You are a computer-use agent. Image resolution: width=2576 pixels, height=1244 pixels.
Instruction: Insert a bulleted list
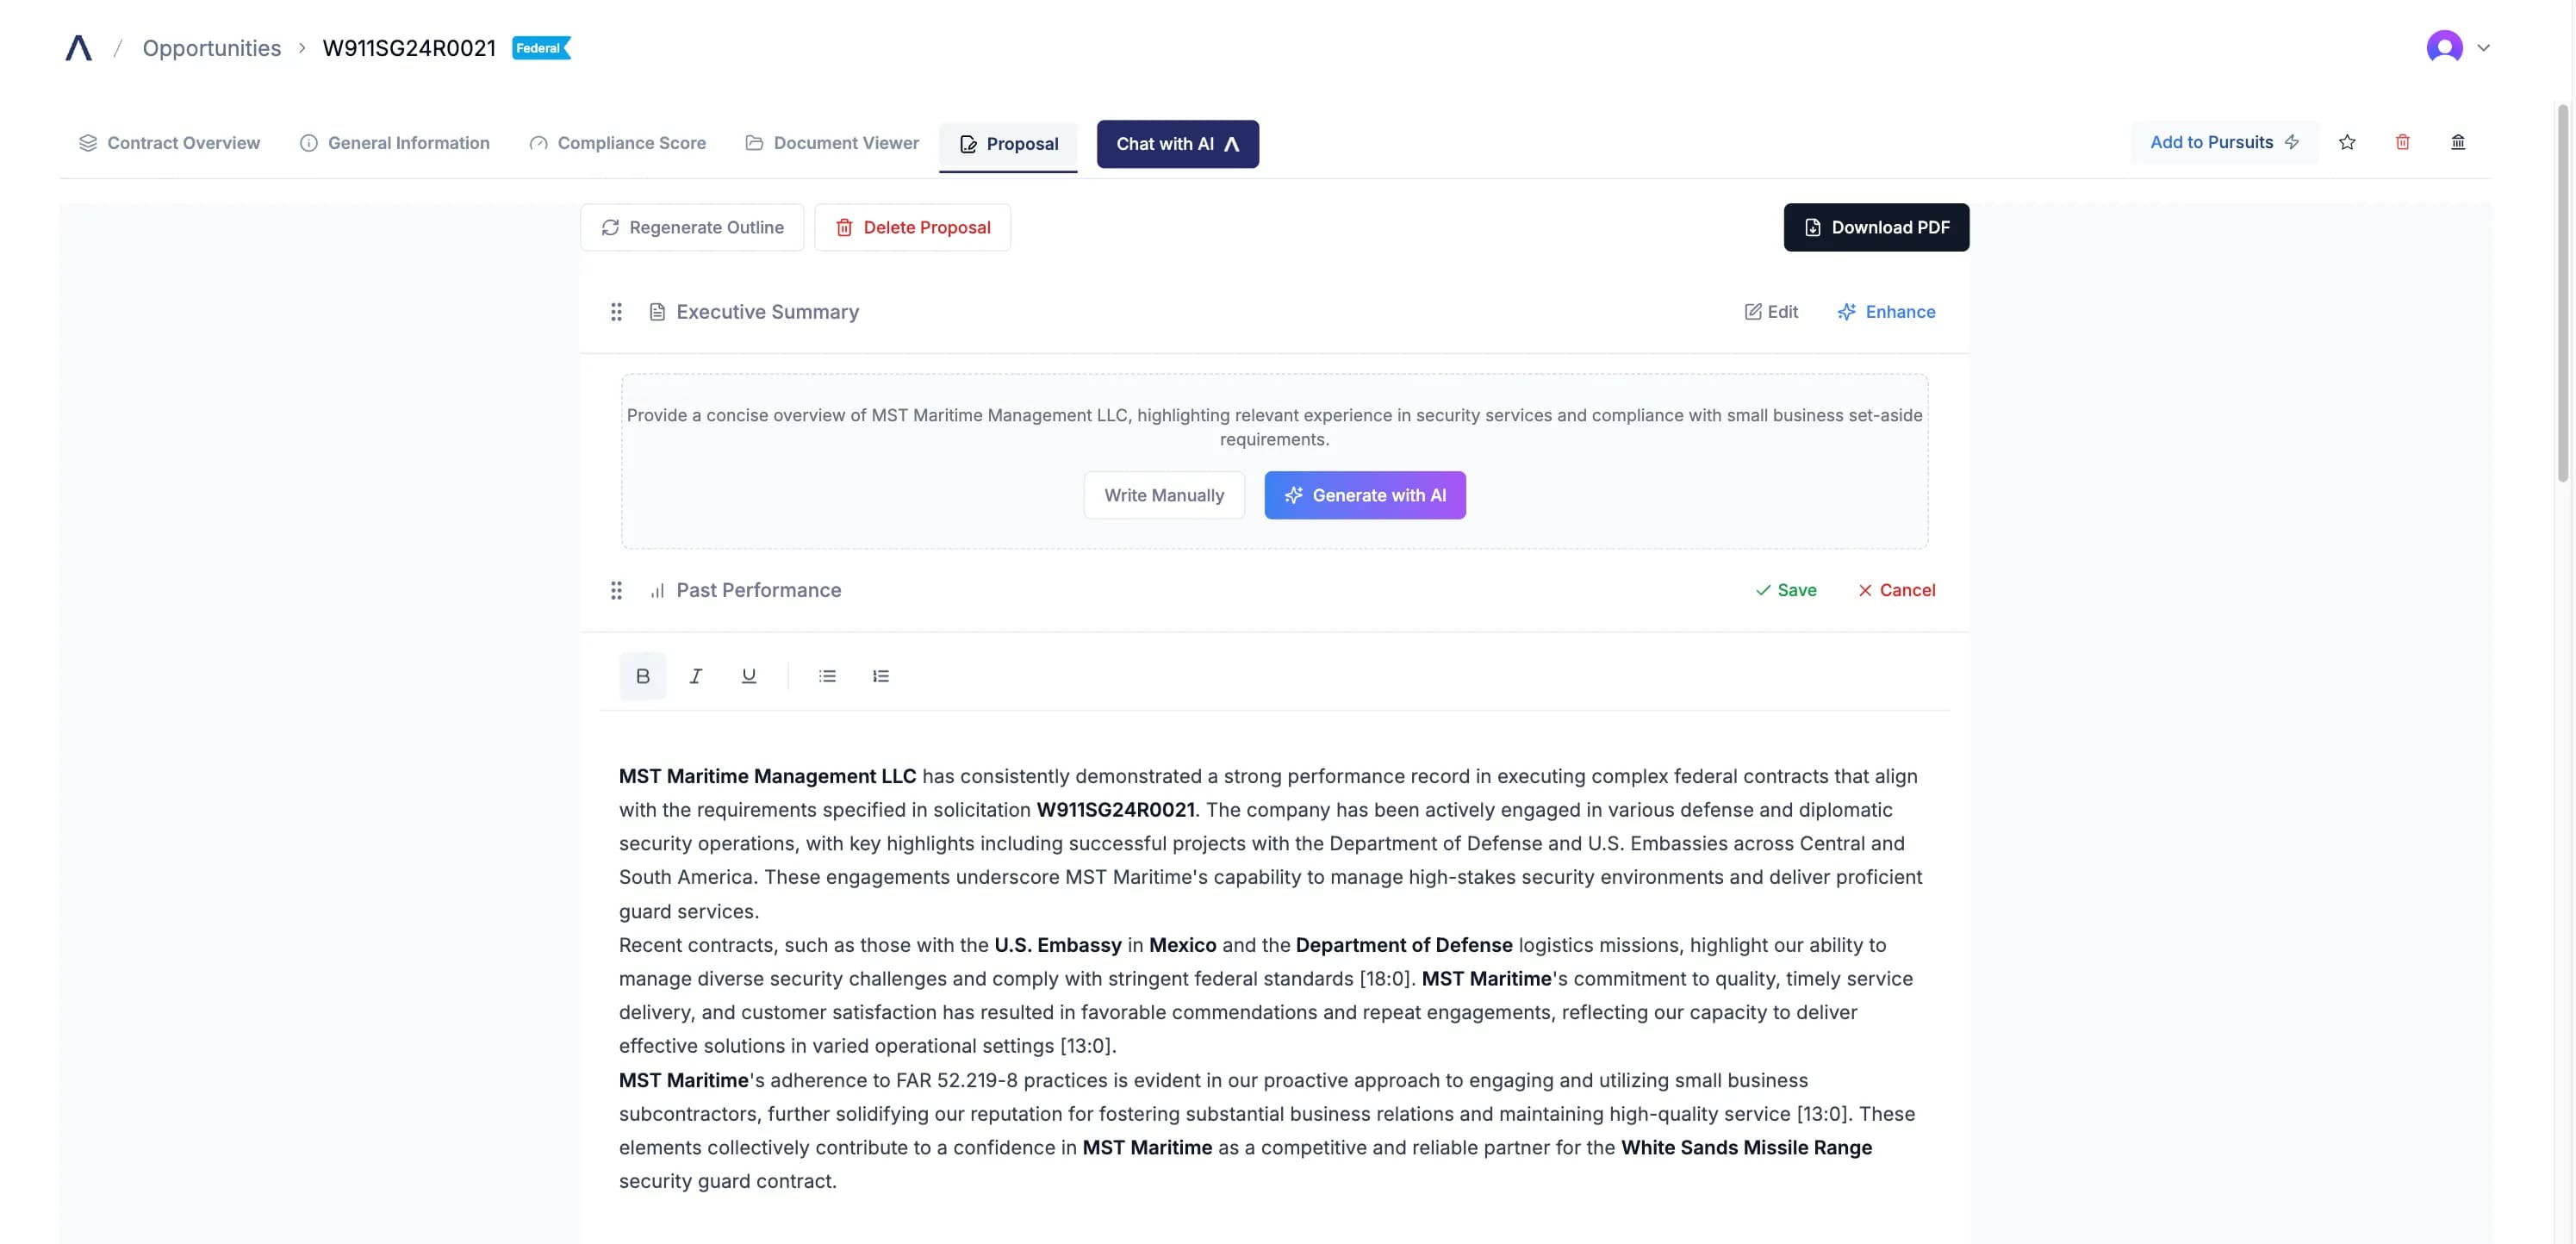(x=827, y=676)
